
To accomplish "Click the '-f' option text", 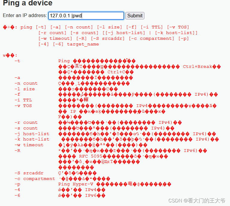I will pyautogui.click(x=17, y=94).
